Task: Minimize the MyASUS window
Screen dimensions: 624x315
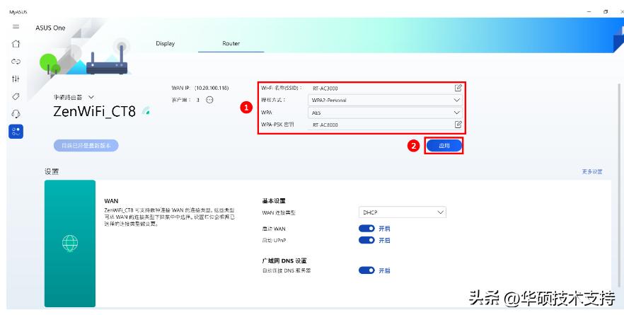Action: (589, 12)
